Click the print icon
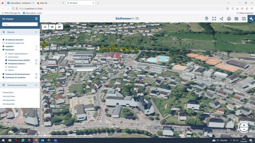255x143 pixels. pos(229,19)
